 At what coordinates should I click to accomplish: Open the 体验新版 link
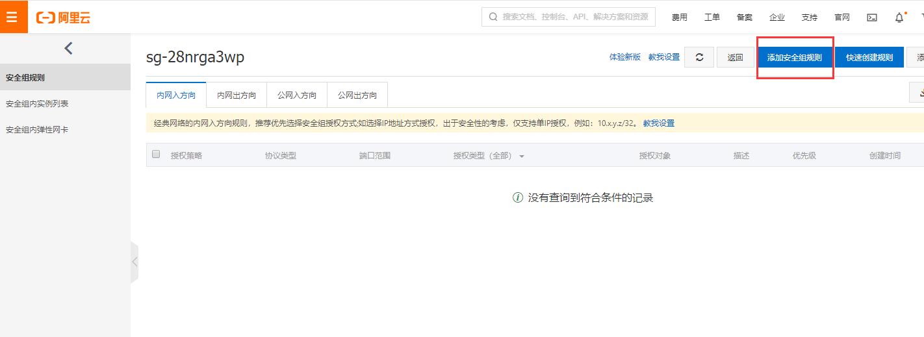[x=625, y=57]
